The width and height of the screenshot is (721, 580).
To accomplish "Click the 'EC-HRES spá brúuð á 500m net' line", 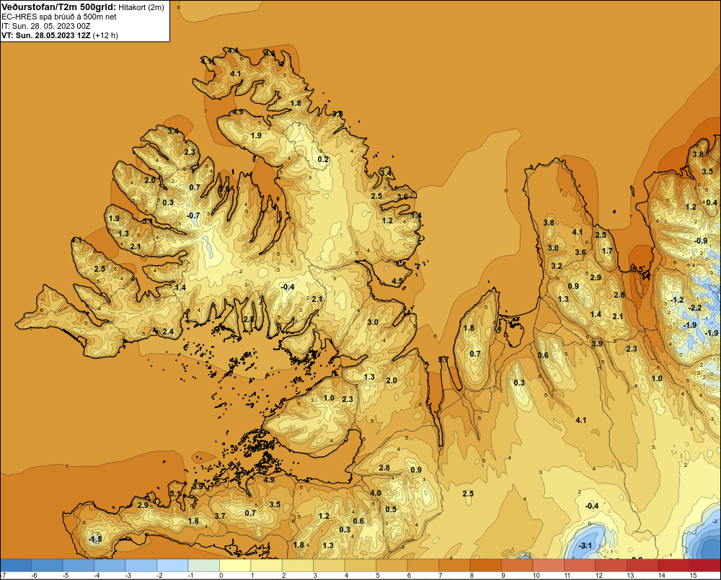I will click(59, 17).
